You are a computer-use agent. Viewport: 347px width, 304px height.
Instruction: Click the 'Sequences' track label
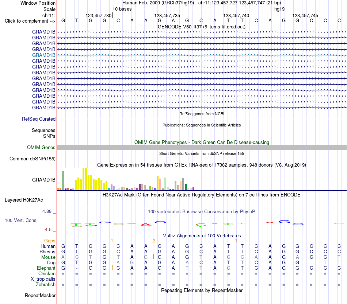pos(43,130)
